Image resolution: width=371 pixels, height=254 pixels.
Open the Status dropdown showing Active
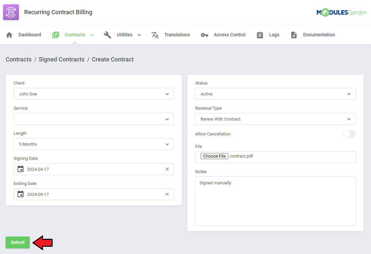275,94
